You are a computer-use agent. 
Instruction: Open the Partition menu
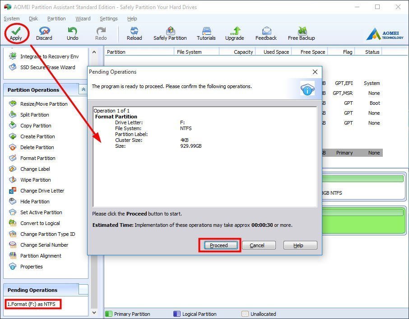56,19
